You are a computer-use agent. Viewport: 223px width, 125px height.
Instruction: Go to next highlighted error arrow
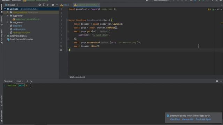(x=221, y=9)
